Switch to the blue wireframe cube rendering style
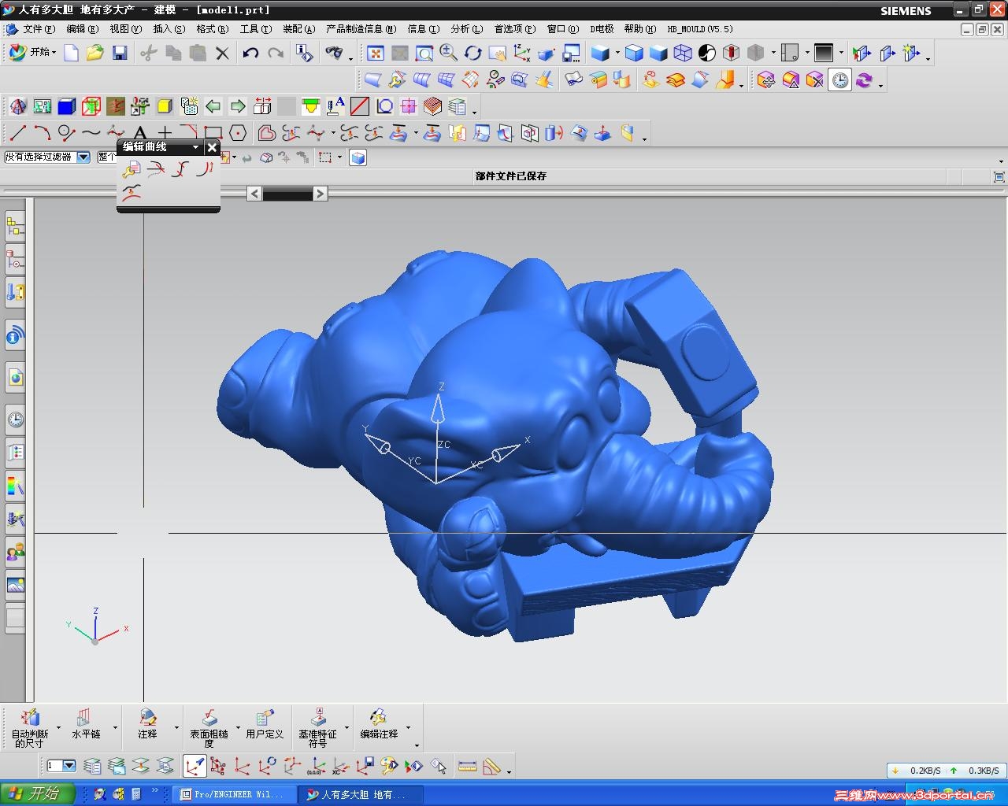This screenshot has width=1008, height=806. point(683,53)
